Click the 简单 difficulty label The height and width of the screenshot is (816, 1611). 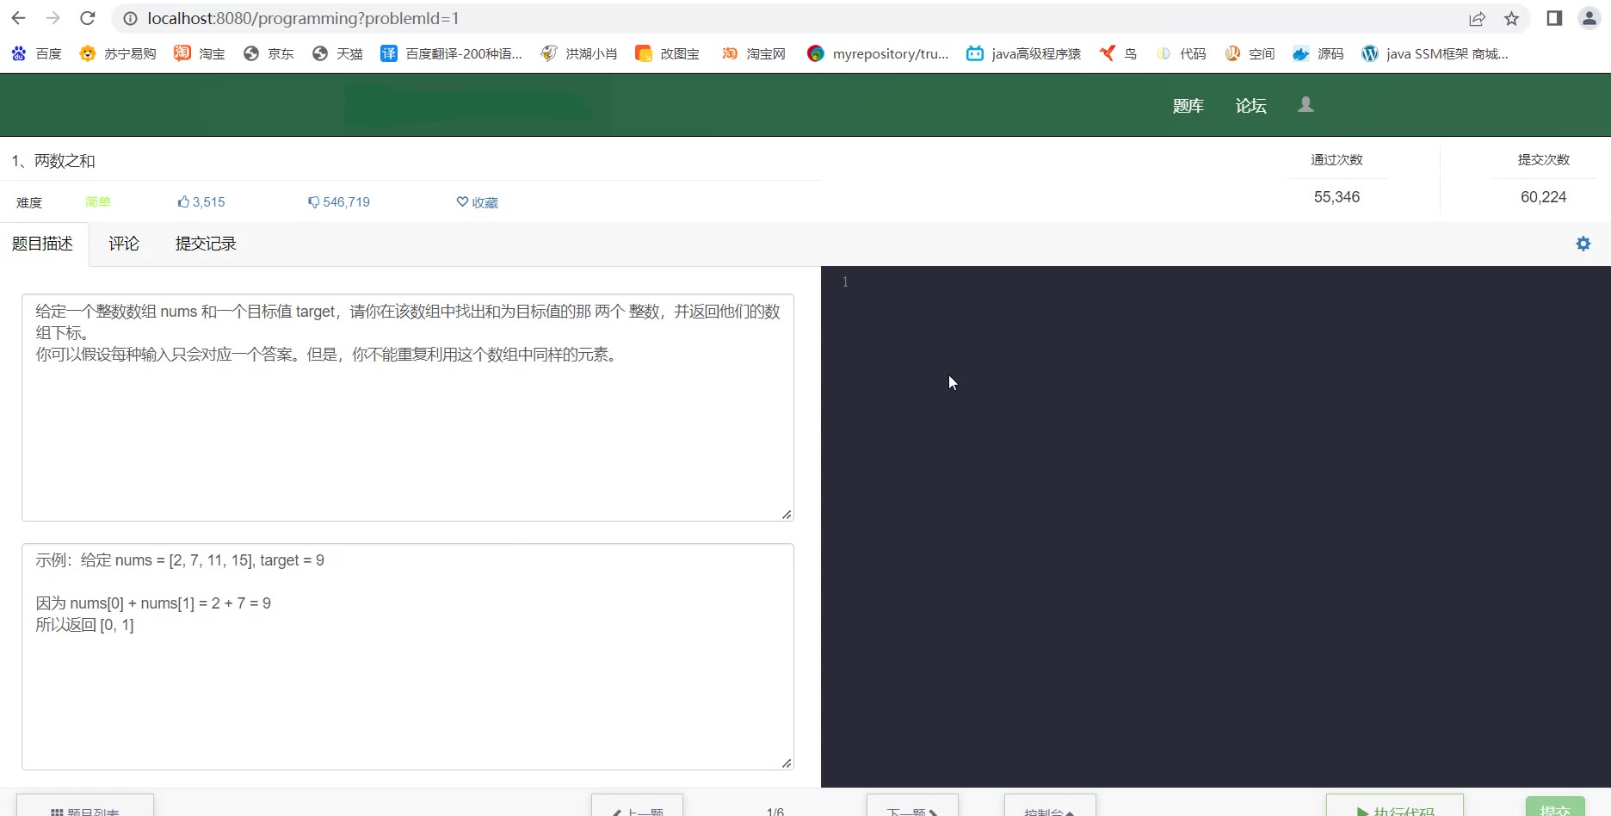[98, 202]
